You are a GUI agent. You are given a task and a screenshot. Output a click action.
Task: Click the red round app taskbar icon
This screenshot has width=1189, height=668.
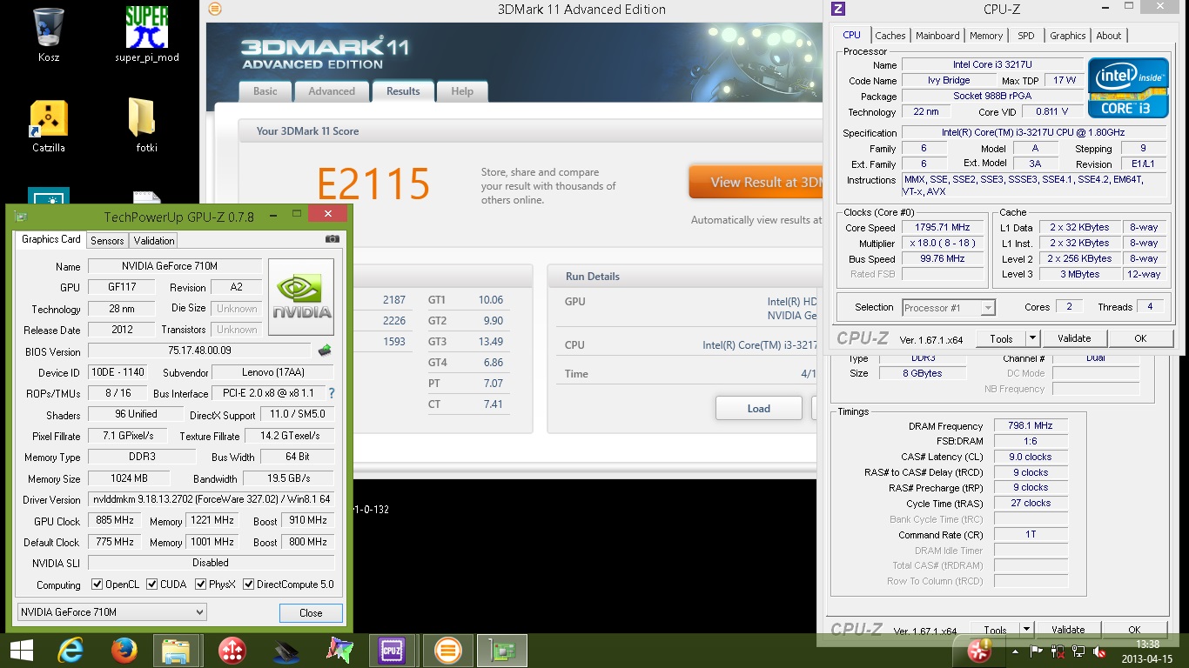pyautogui.click(x=232, y=650)
